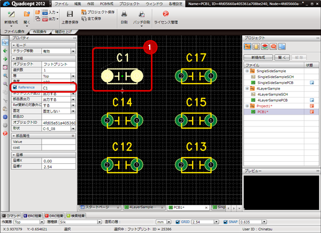
Task: Toggle the Reference checkbox
Action: (x=15, y=87)
